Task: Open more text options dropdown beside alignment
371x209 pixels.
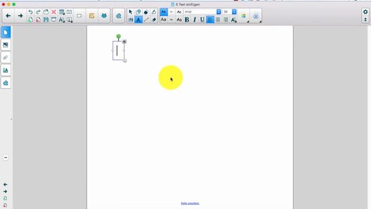Action: click(x=234, y=20)
